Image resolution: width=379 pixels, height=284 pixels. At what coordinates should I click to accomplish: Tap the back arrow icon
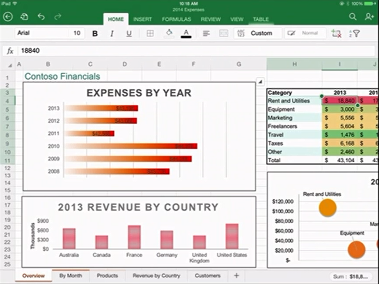click(x=8, y=17)
